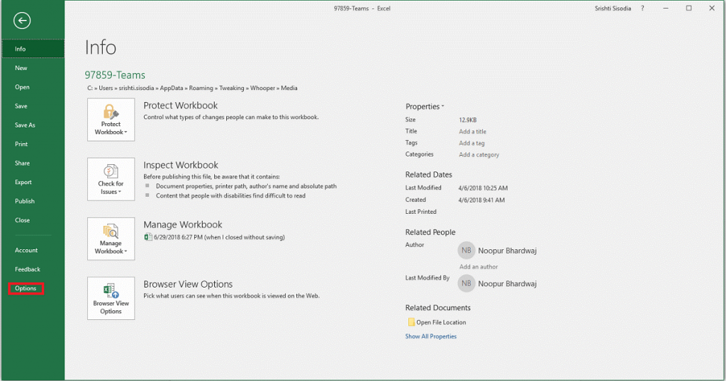
Task: Click the NB avatar beside Author
Action: coord(467,250)
